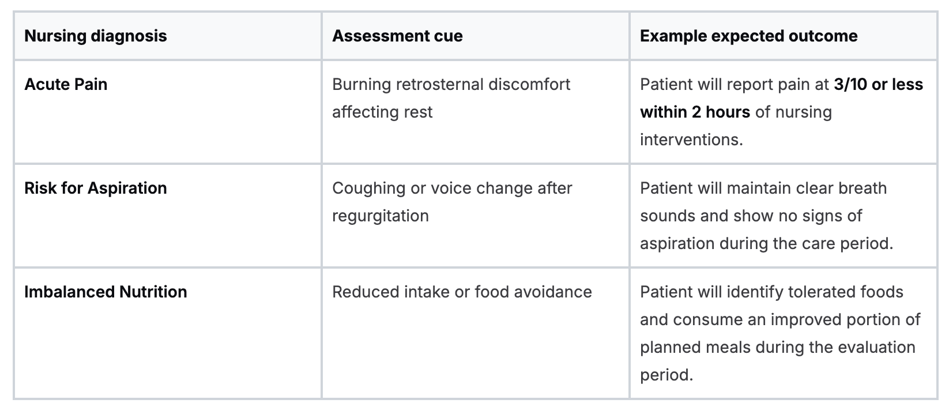Click the word 'regurgitation' in aspiration cue
949x407 pixels.
tap(381, 216)
